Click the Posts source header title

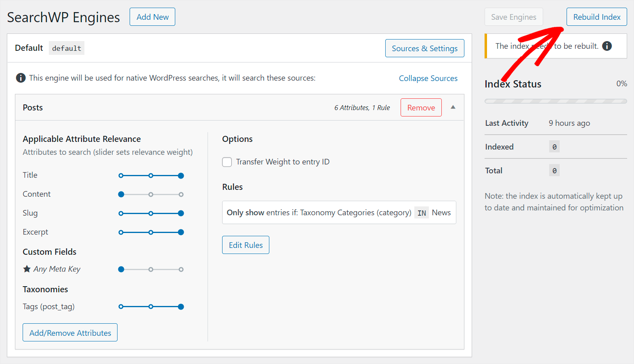(x=33, y=108)
